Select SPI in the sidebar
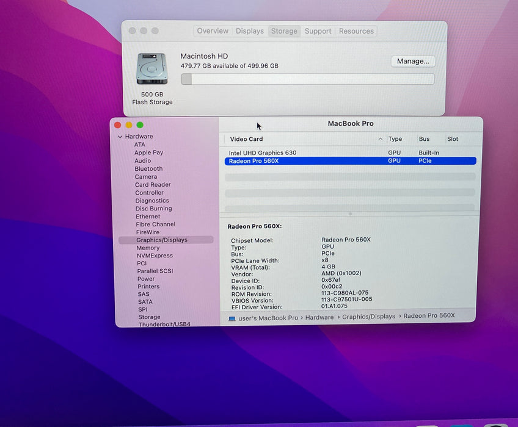Image resolution: width=518 pixels, height=427 pixels. click(x=143, y=309)
